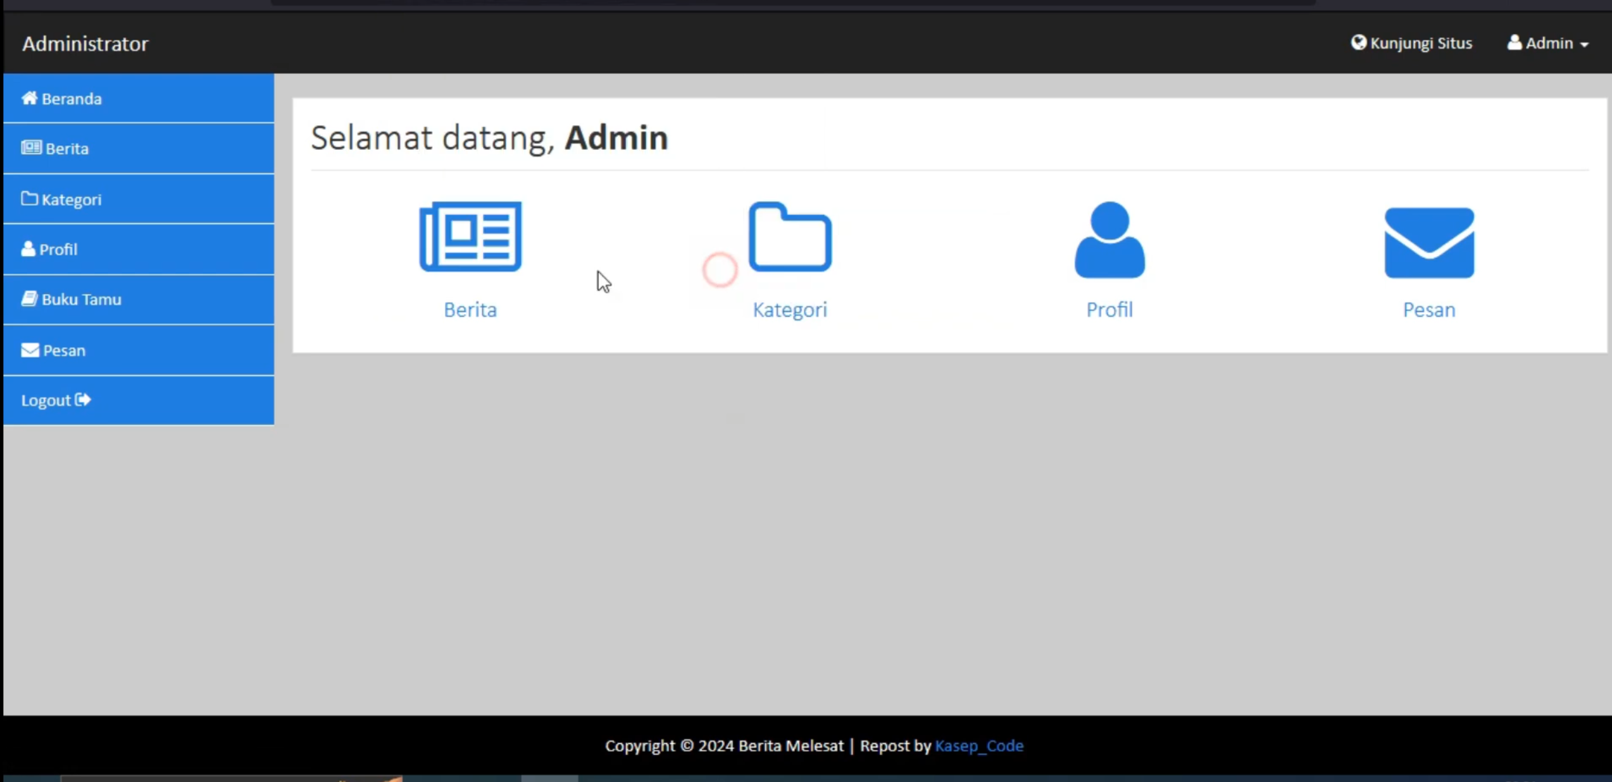Open the Kasep_Code footer link
The image size is (1612, 782).
point(979,746)
